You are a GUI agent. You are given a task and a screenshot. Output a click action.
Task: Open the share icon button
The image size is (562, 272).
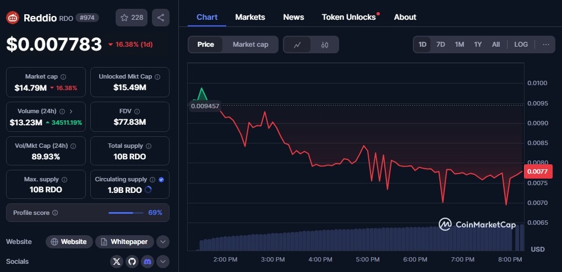coord(161,18)
